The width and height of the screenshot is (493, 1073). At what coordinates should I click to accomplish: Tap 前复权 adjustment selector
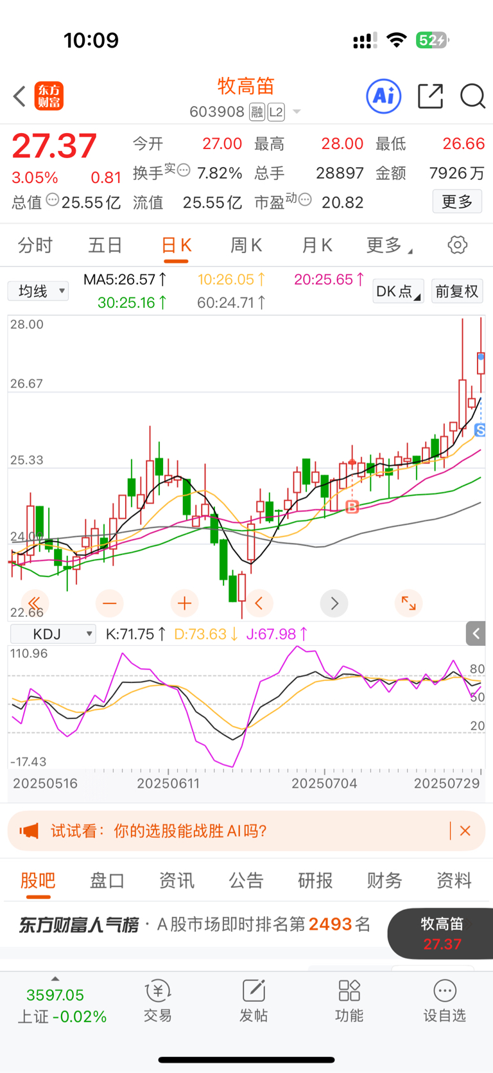click(x=457, y=291)
